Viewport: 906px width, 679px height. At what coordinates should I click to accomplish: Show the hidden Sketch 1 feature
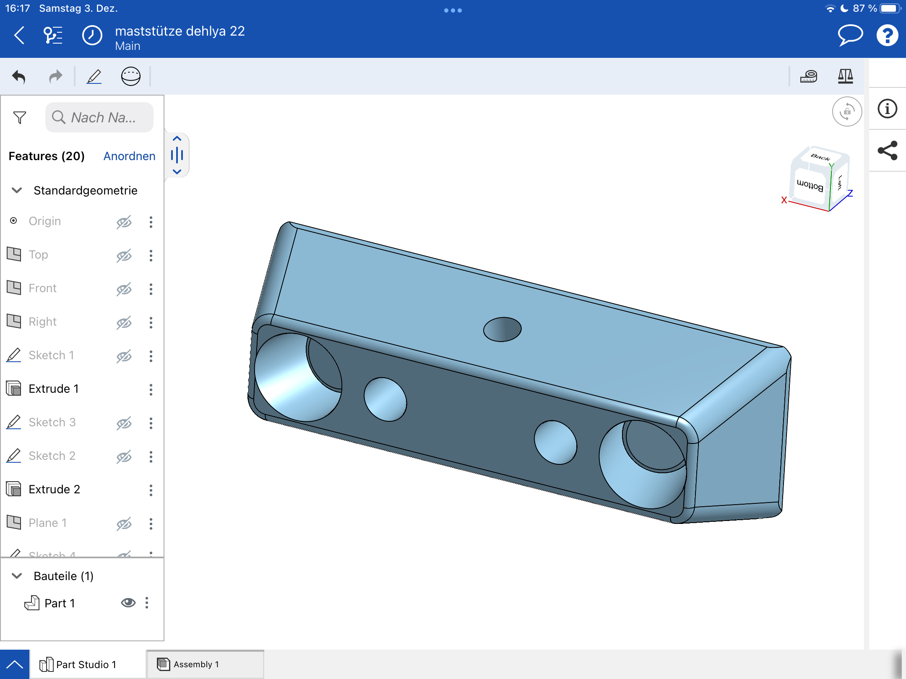point(124,356)
